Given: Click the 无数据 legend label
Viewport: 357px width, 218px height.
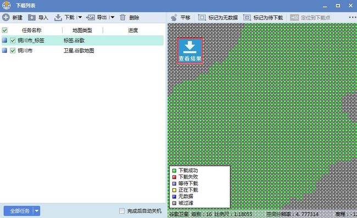Looking at the screenshot, I should (x=186, y=196).
